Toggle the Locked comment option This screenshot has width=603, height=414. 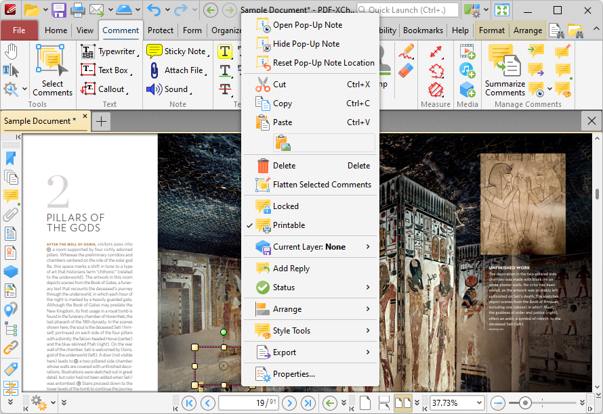[310, 206]
